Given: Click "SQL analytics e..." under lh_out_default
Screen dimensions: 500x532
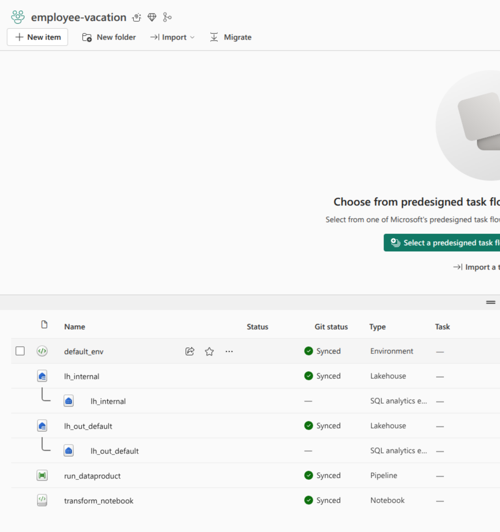Looking at the screenshot, I should 398,451.
